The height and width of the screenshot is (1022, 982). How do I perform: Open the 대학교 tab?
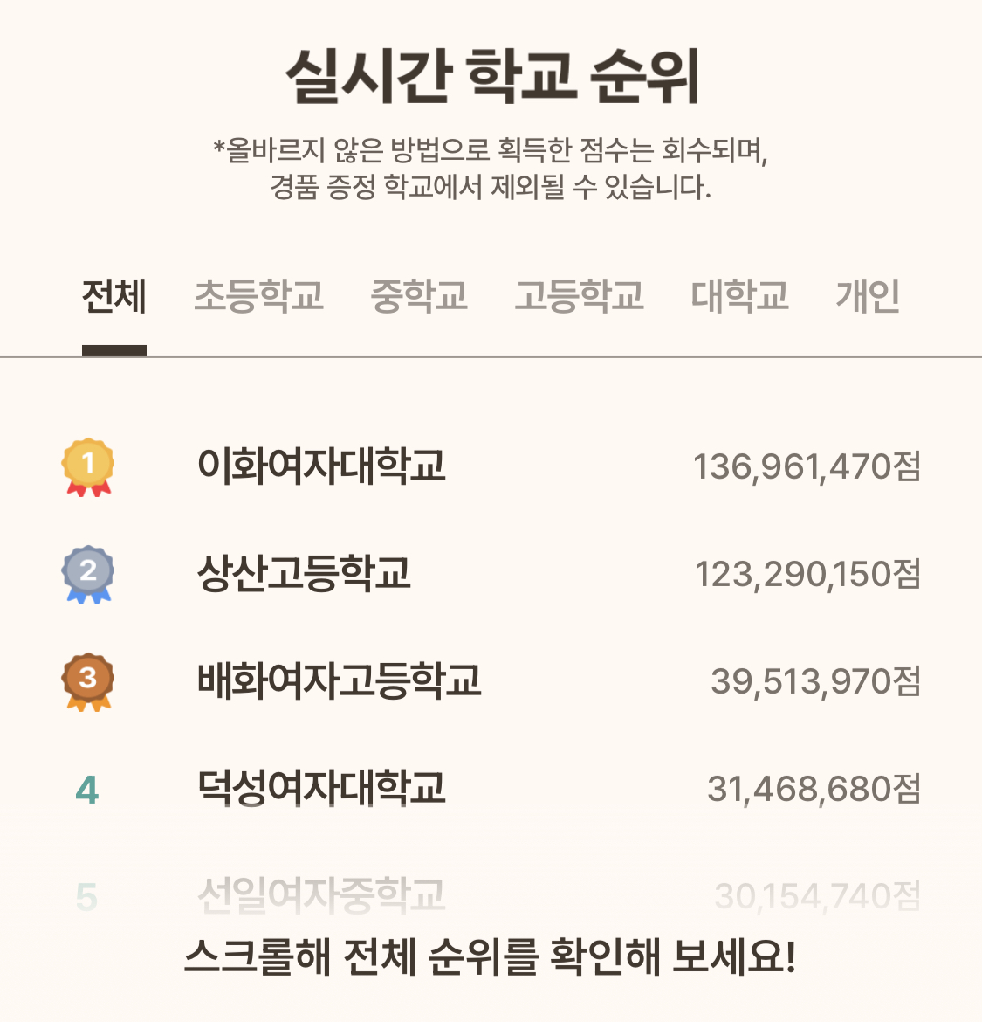[739, 297]
